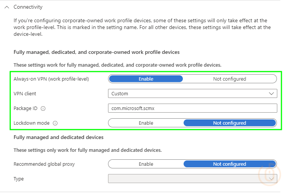Click the Package ID label text

pos(25,108)
